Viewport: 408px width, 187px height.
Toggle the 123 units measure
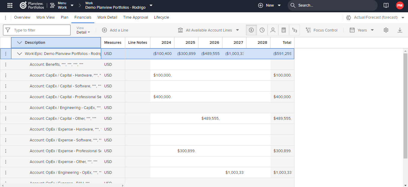[x=295, y=30]
